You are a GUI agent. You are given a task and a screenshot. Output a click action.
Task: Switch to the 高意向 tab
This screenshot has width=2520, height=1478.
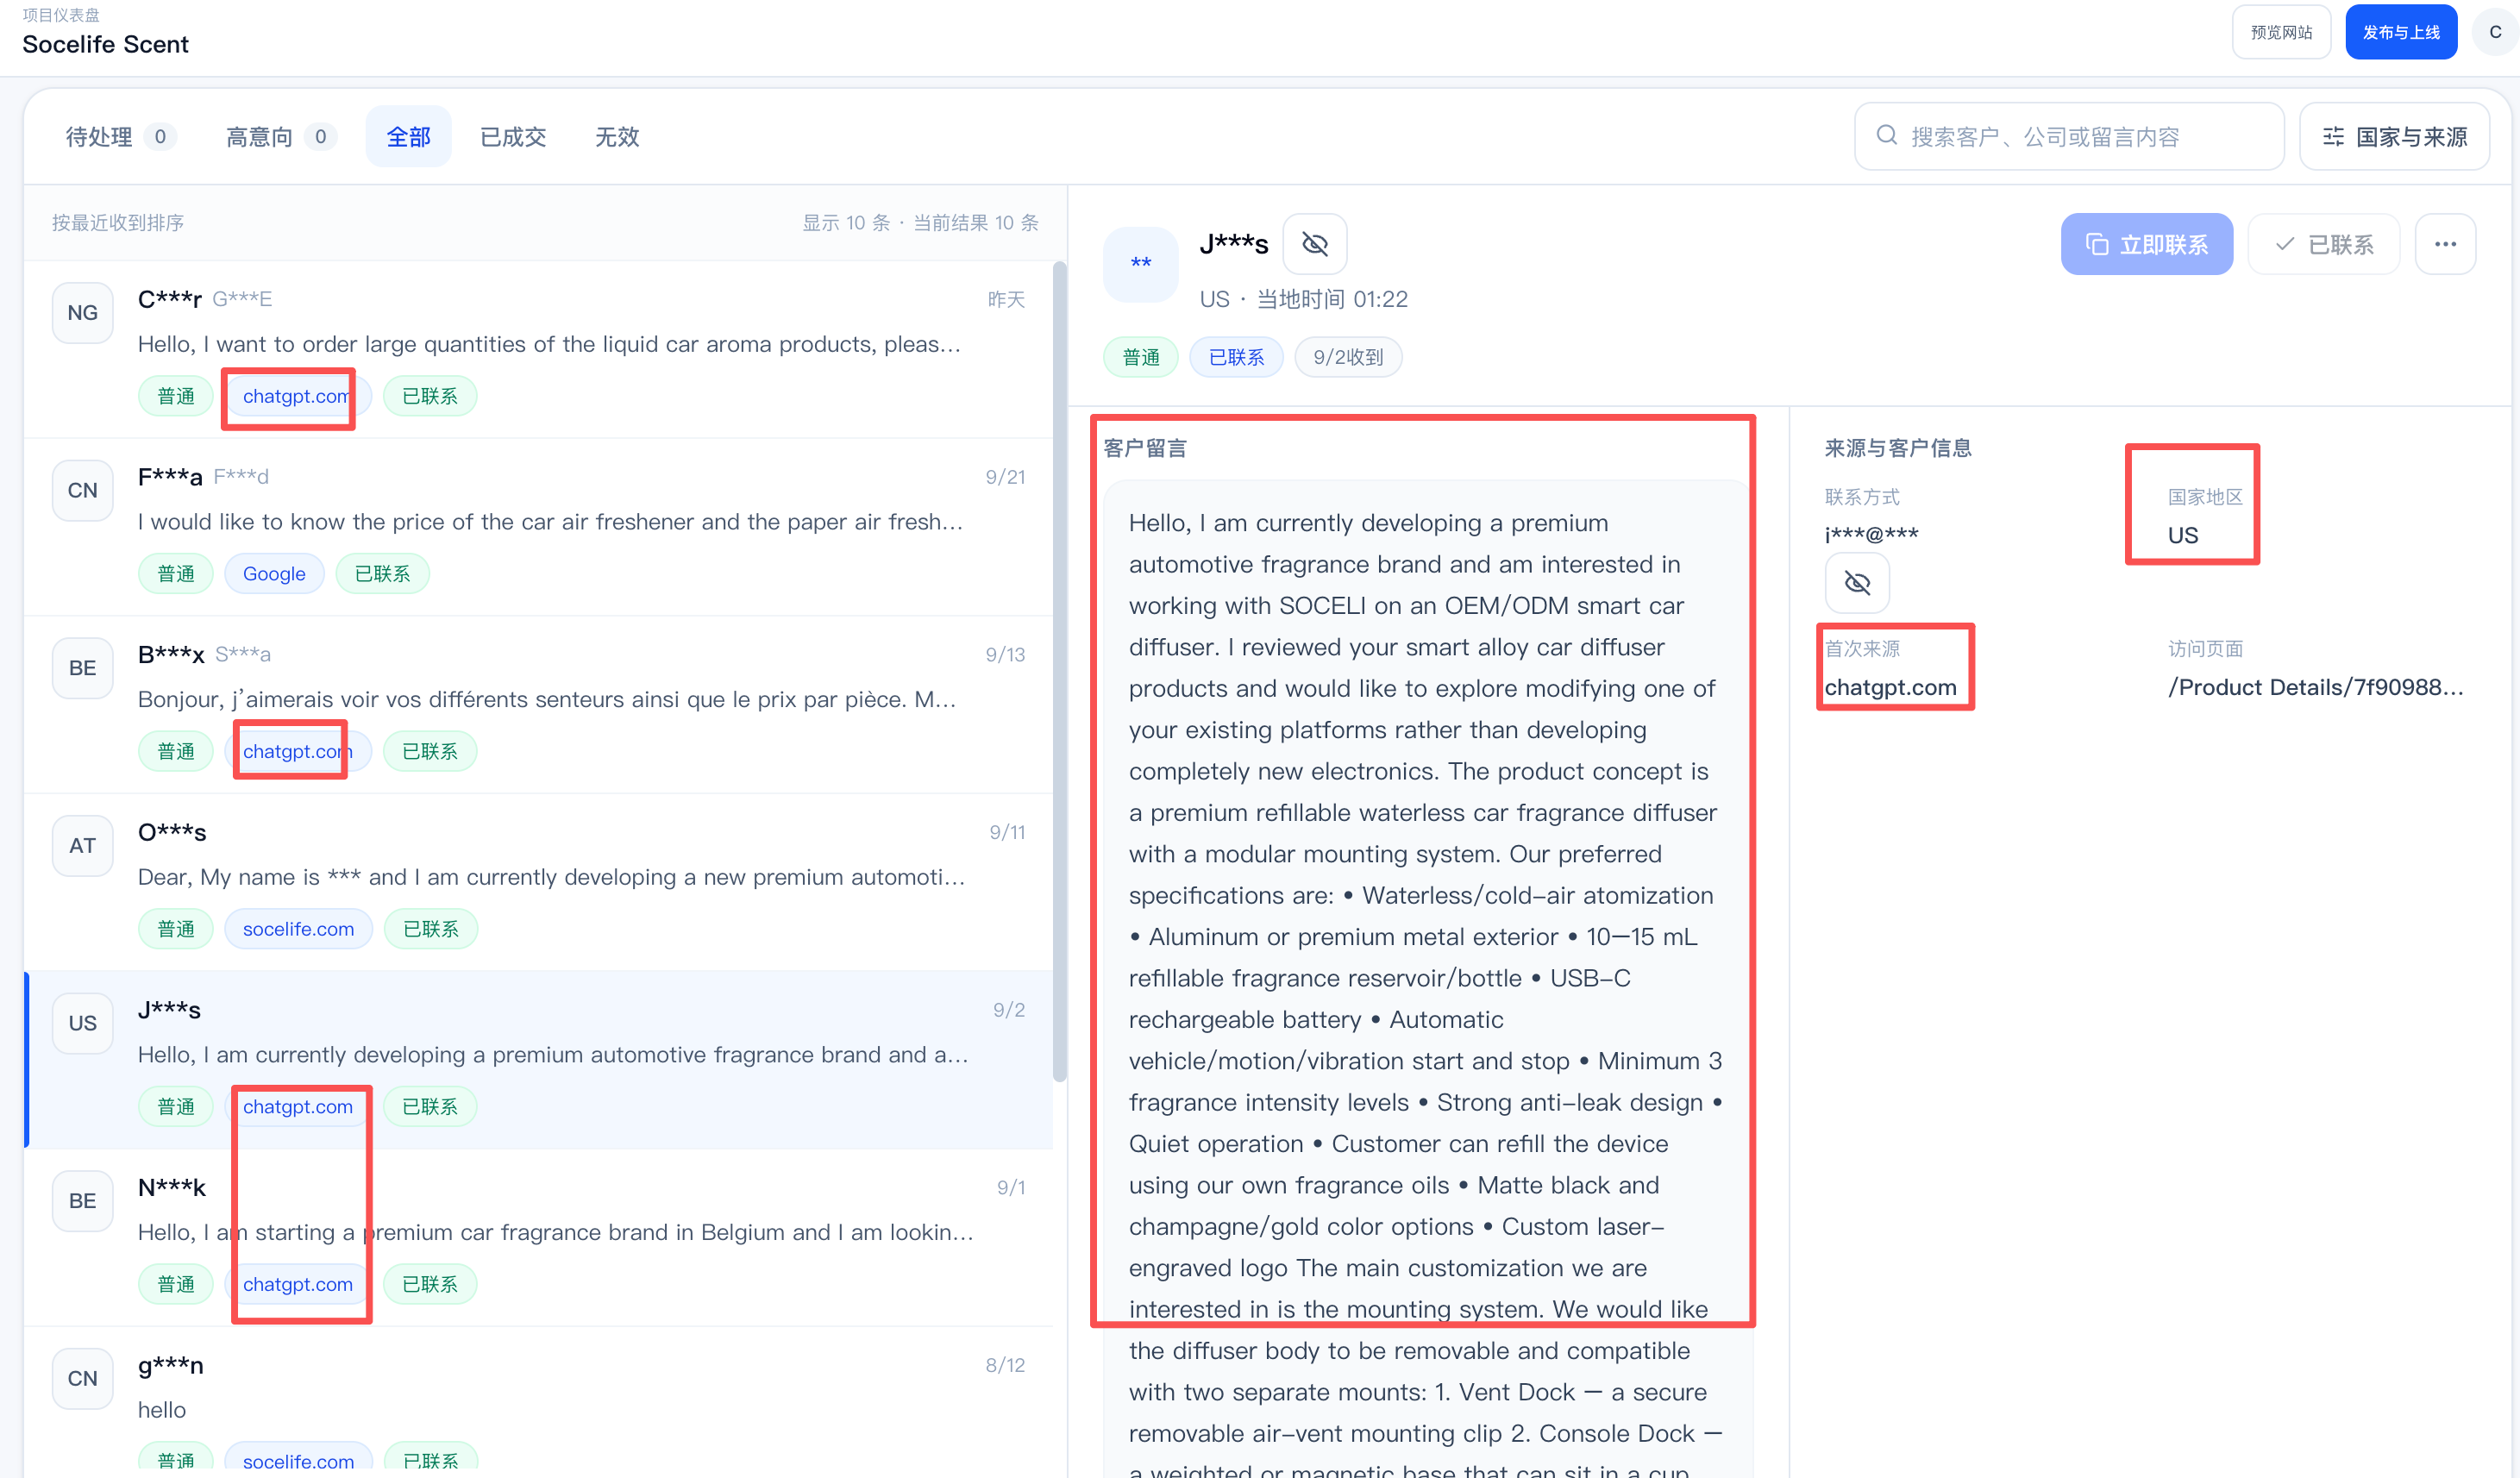pyautogui.click(x=280, y=136)
